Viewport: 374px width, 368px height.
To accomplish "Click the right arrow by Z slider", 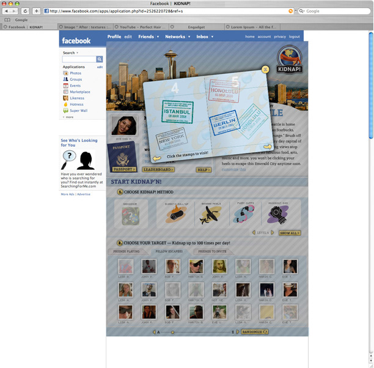I will click(238, 332).
